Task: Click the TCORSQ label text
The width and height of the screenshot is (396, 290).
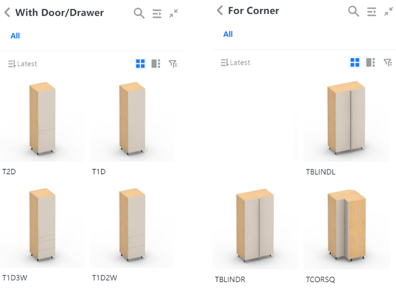Action: (321, 280)
